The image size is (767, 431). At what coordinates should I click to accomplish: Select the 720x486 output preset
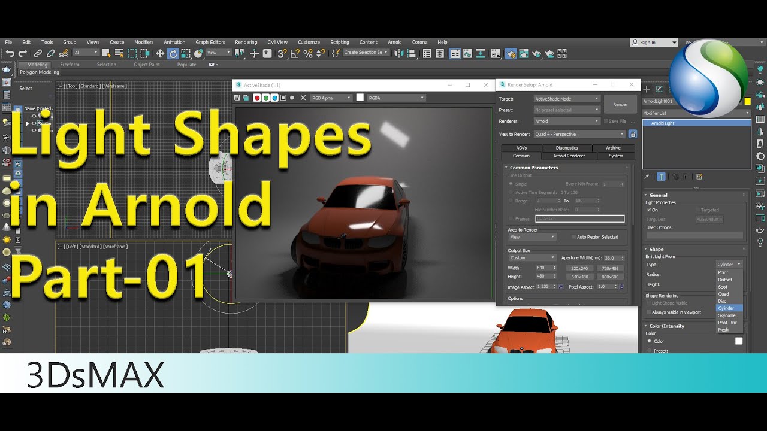610,268
